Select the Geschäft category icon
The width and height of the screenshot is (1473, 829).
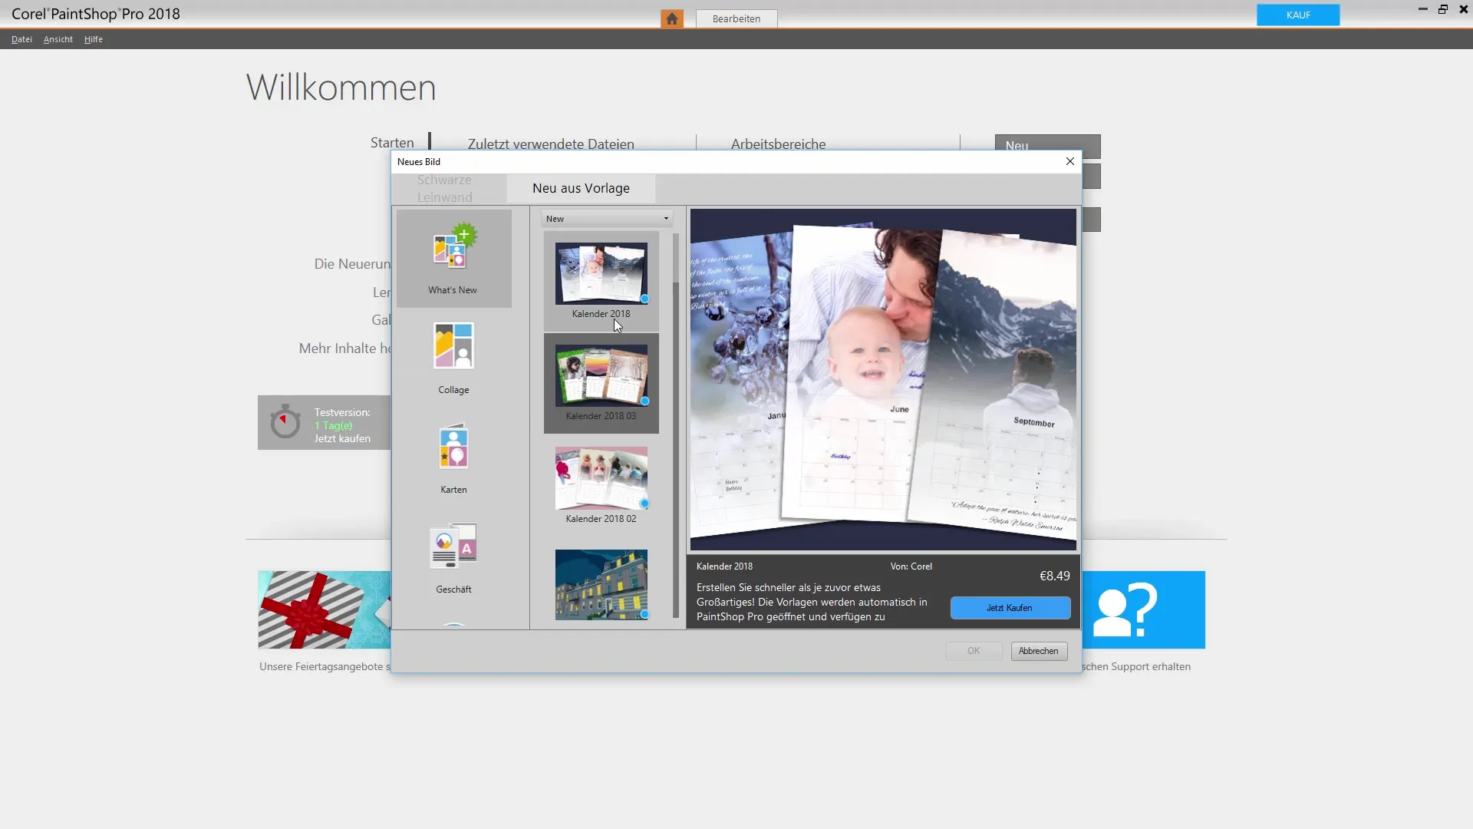pyautogui.click(x=453, y=546)
